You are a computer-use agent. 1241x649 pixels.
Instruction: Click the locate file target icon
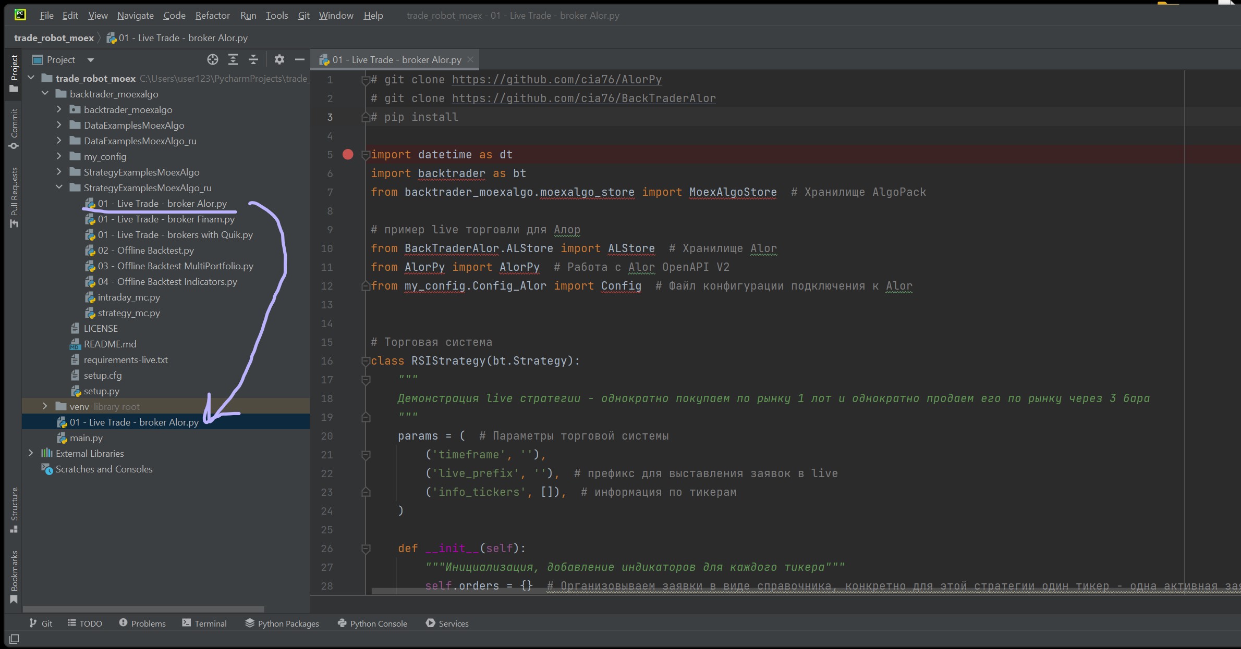(x=212, y=60)
